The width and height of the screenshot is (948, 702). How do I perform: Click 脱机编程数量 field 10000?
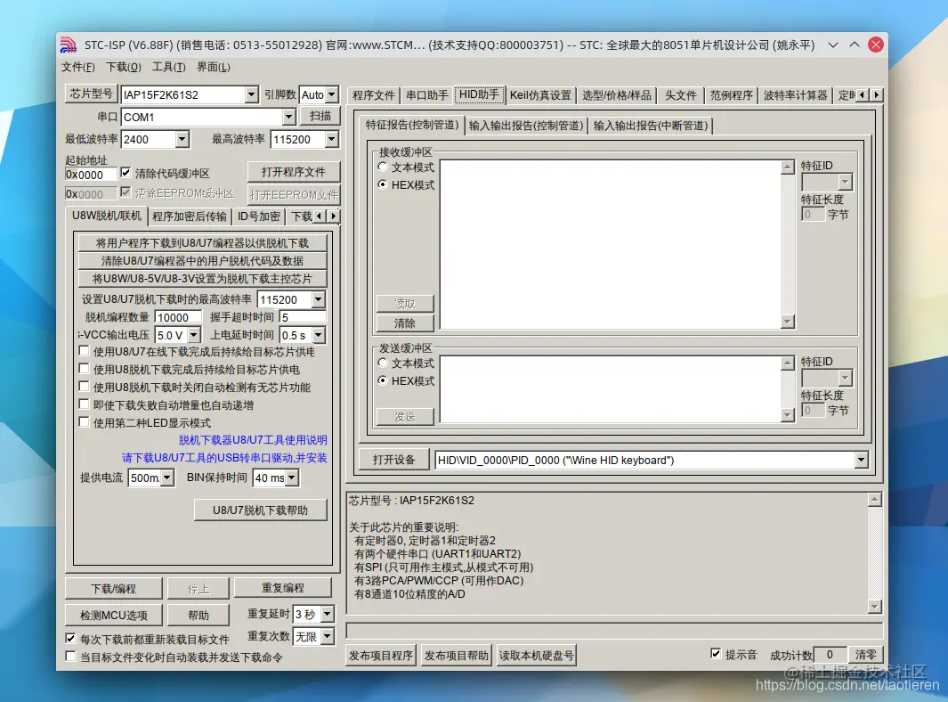pos(179,317)
